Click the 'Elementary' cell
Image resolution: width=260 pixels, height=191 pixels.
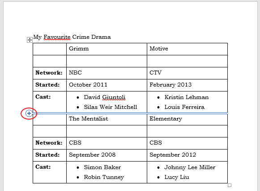(187, 119)
